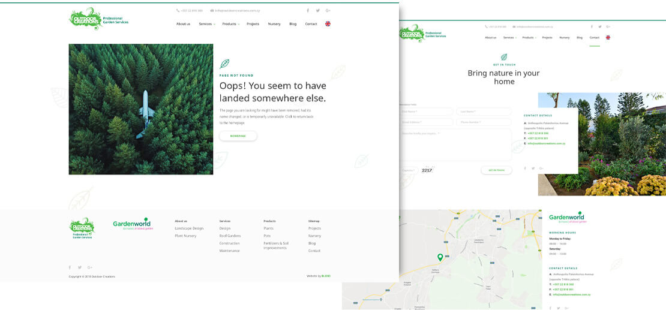Image resolution: width=666 pixels, height=310 pixels.
Task: Open Contact in 404 page top menu
Action: tap(311, 24)
